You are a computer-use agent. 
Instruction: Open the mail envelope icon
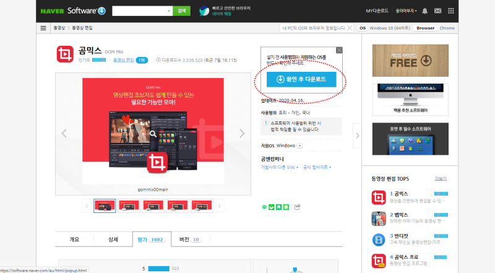click(x=437, y=11)
